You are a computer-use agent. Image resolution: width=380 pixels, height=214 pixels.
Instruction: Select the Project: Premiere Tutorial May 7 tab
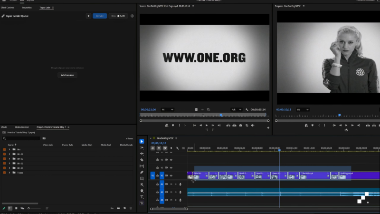click(x=51, y=127)
